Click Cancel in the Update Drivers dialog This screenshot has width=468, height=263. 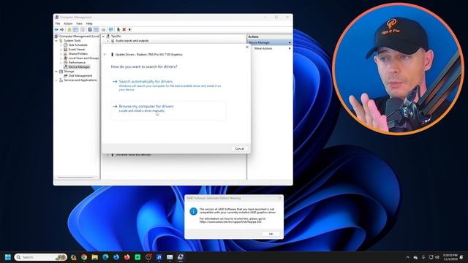click(239, 148)
